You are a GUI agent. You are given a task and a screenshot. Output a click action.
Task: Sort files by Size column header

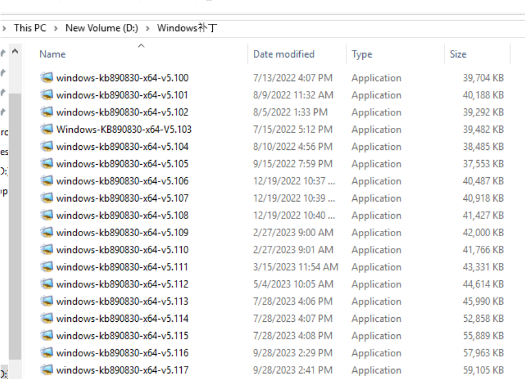pos(458,54)
